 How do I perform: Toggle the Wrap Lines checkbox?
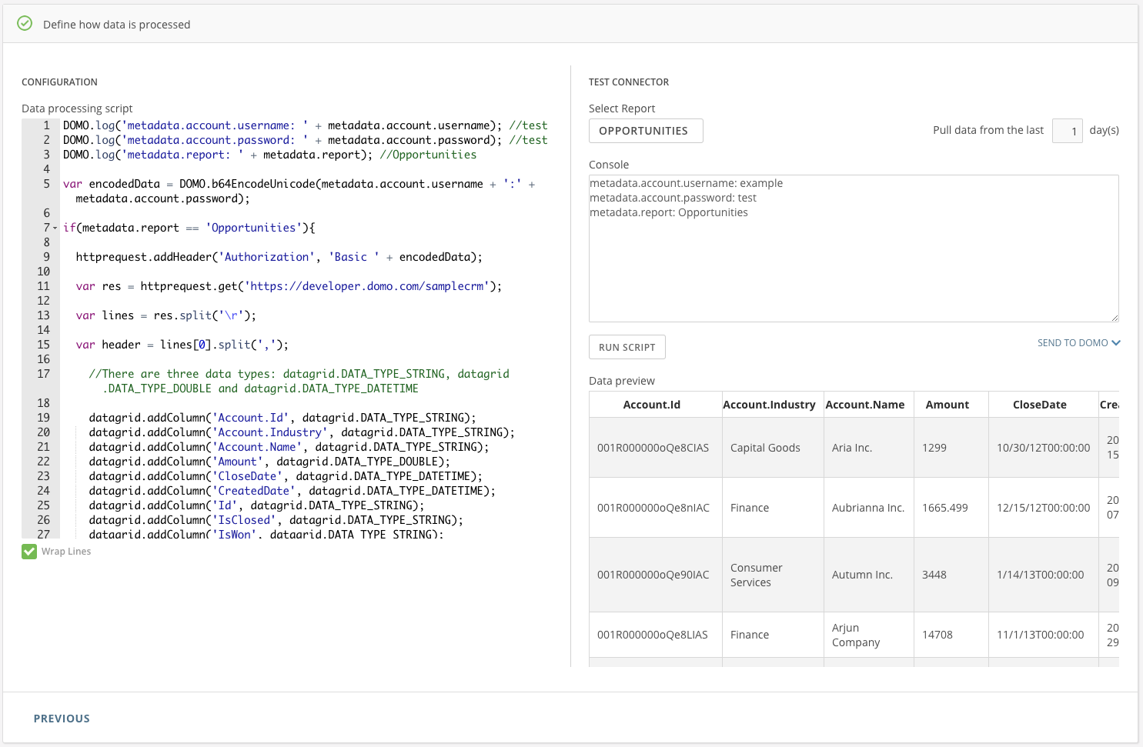click(x=29, y=552)
